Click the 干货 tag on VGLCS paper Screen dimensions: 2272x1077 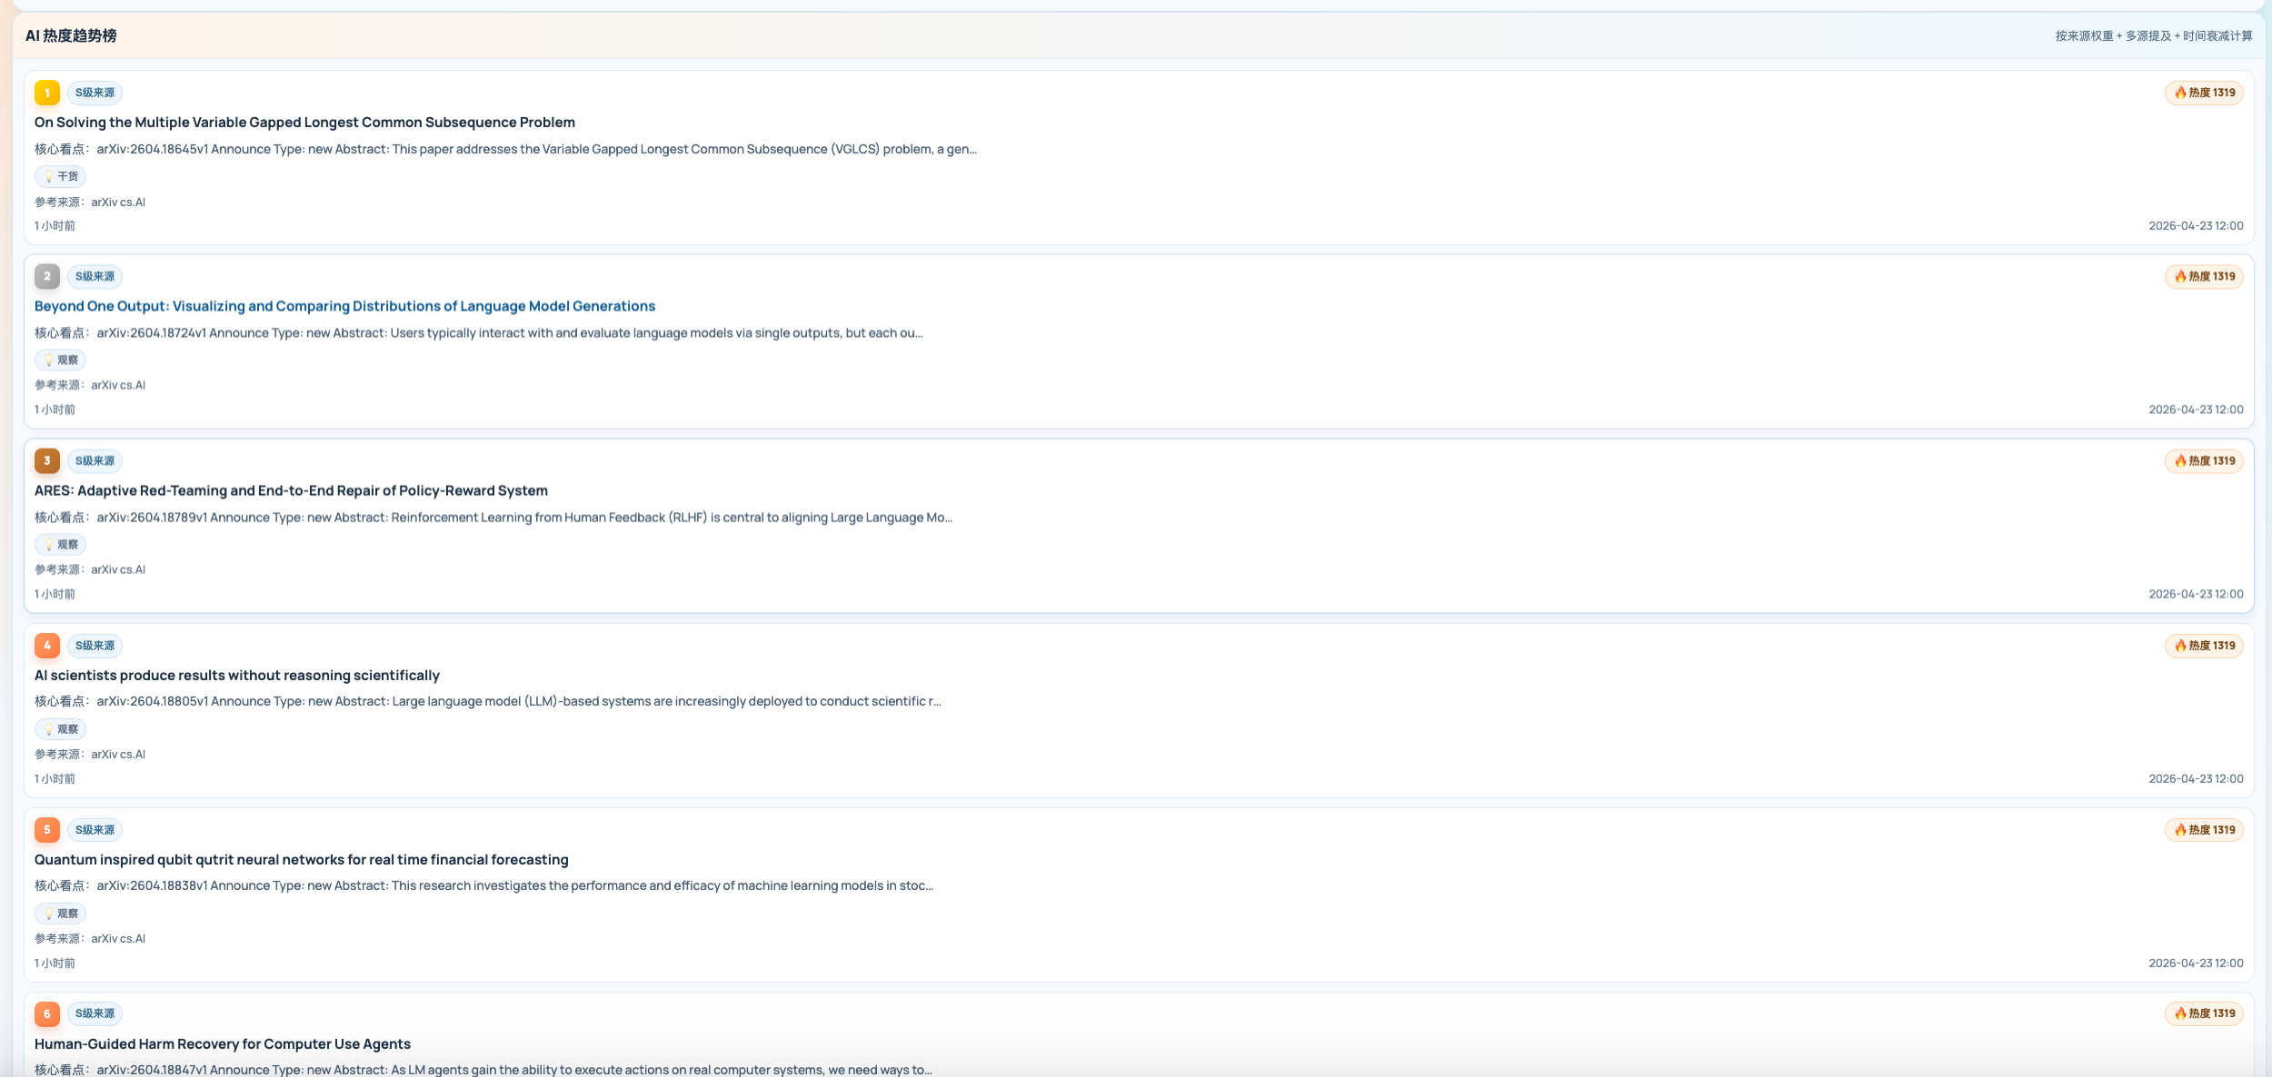click(61, 176)
